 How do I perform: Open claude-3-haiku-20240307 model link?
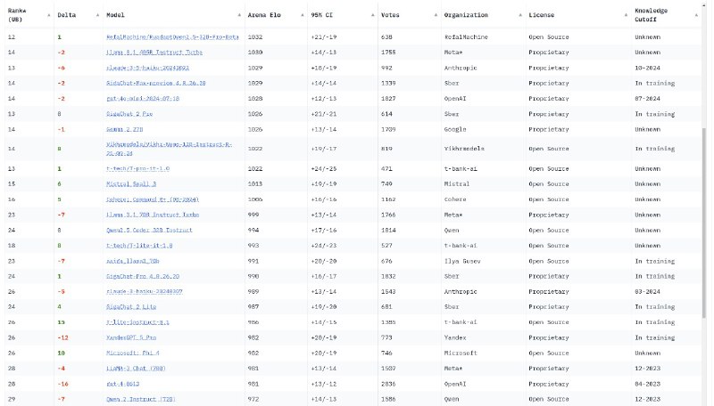click(x=145, y=291)
